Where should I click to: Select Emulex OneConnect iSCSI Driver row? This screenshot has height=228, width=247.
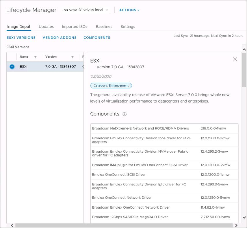[164, 175]
